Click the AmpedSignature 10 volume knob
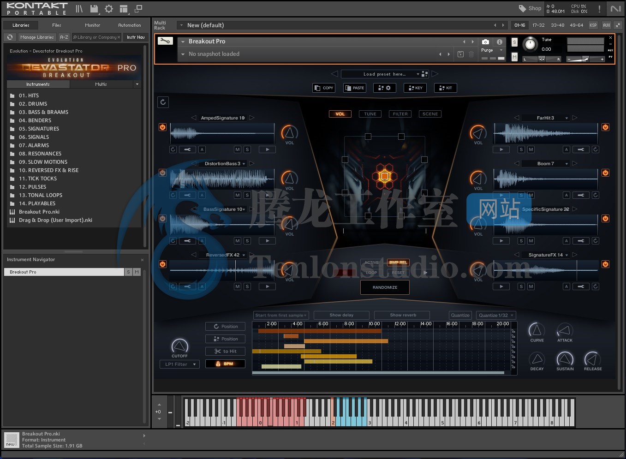This screenshot has height=459, width=626. coord(289,133)
